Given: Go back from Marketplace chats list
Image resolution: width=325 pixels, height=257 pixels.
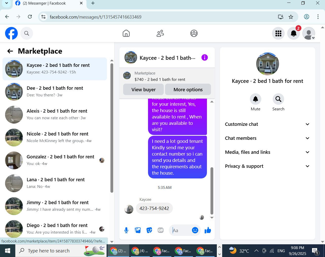Looking at the screenshot, I should [x=10, y=51].
